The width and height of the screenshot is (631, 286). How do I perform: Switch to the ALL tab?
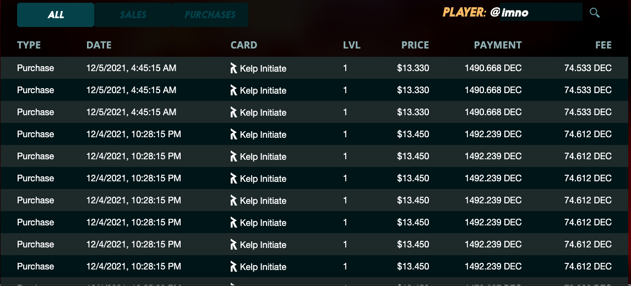pos(56,15)
